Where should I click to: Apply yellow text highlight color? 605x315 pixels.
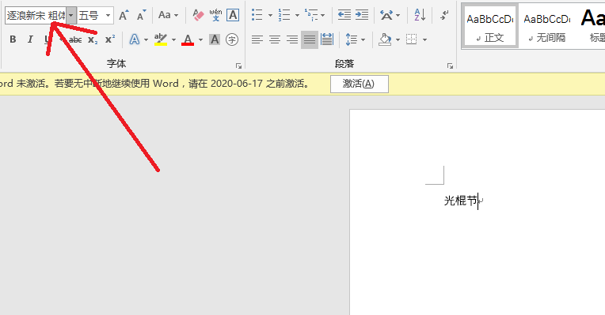(x=161, y=39)
